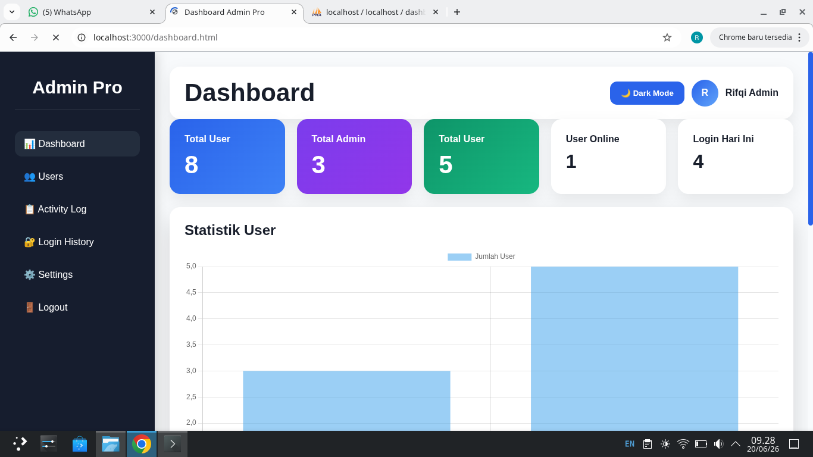Toggle the Dark Mode button
The width and height of the screenshot is (813, 457).
click(647, 93)
